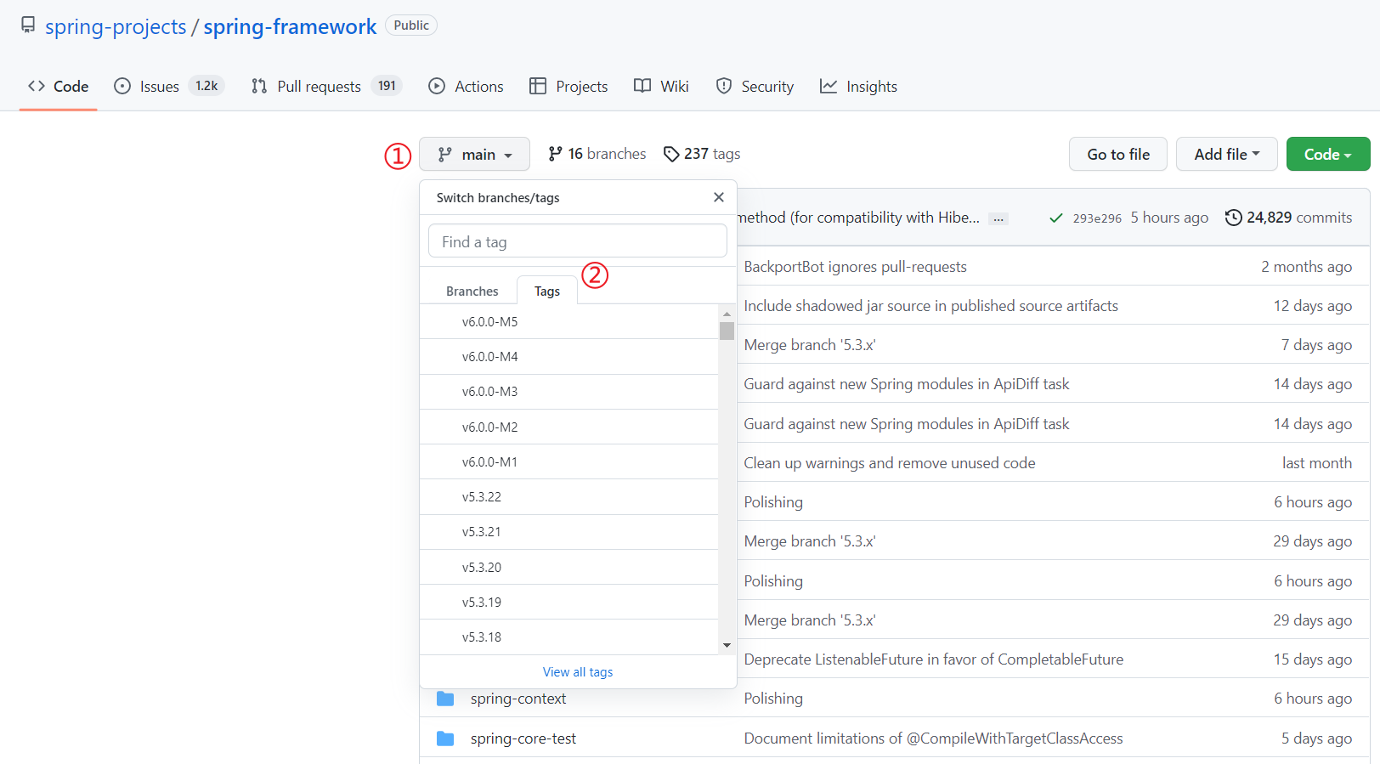Select tag v6.0.0-M3
Viewport: 1380px width, 764px height.
[569, 392]
